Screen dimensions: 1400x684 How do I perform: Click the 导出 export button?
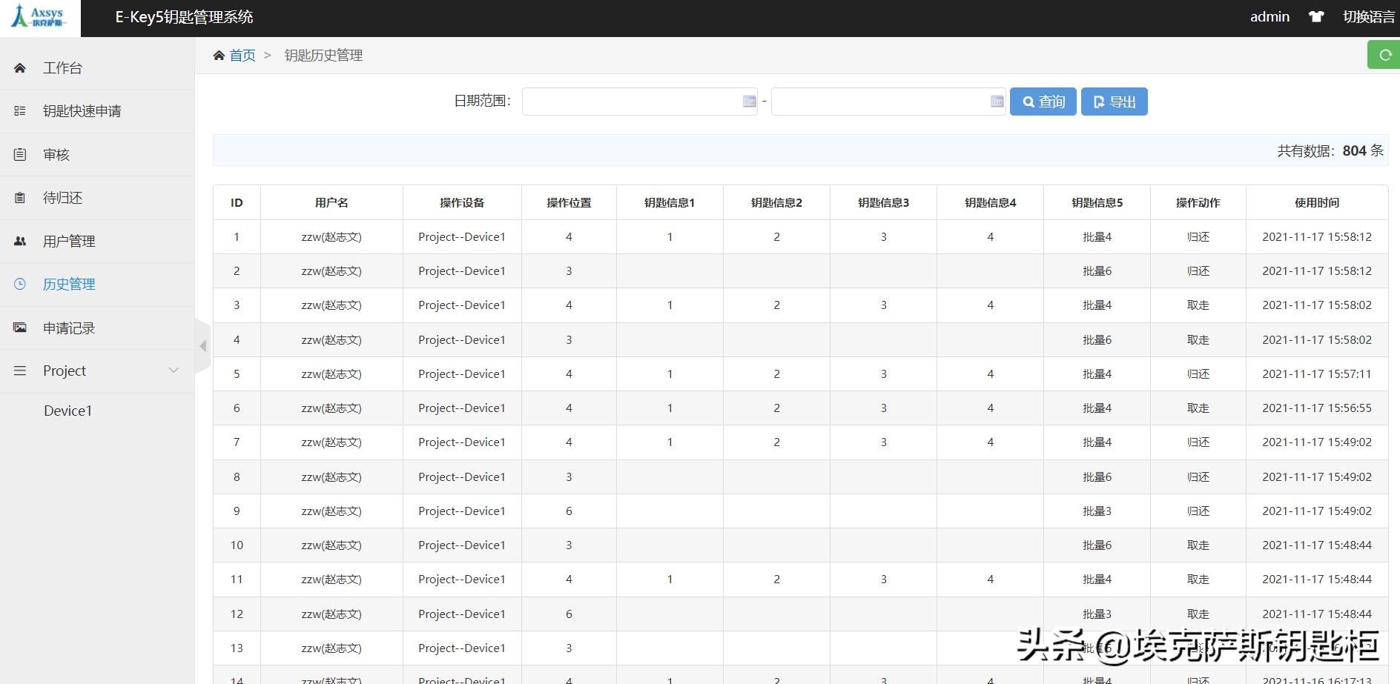(x=1115, y=102)
